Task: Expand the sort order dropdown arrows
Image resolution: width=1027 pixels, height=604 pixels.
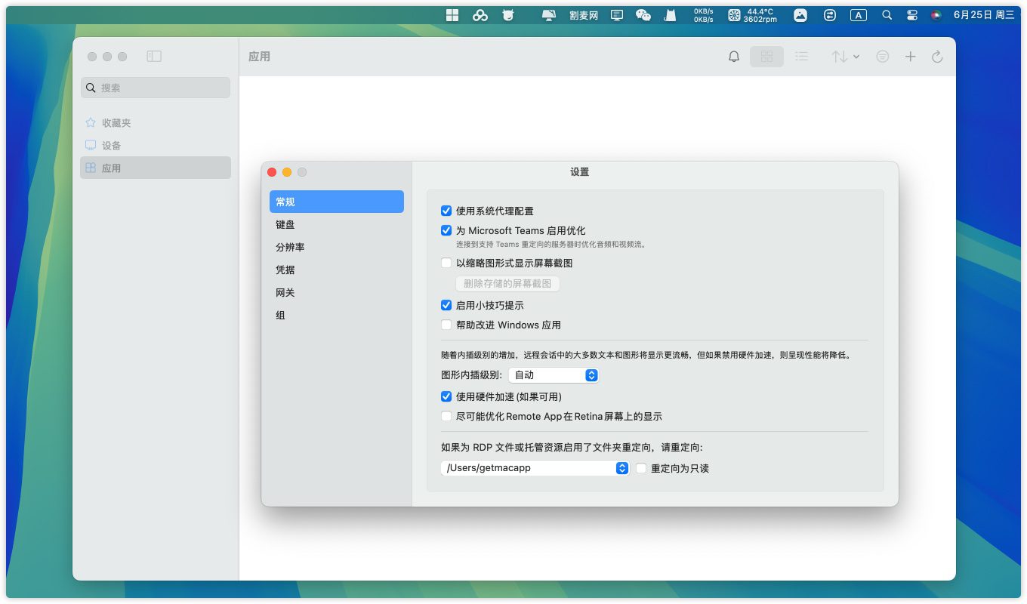Action: click(845, 57)
